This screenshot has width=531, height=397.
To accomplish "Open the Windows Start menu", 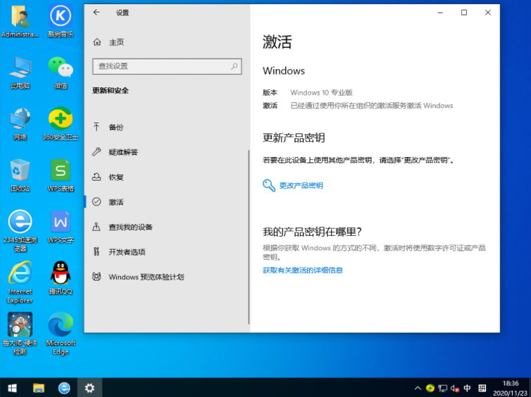I will tap(12, 387).
